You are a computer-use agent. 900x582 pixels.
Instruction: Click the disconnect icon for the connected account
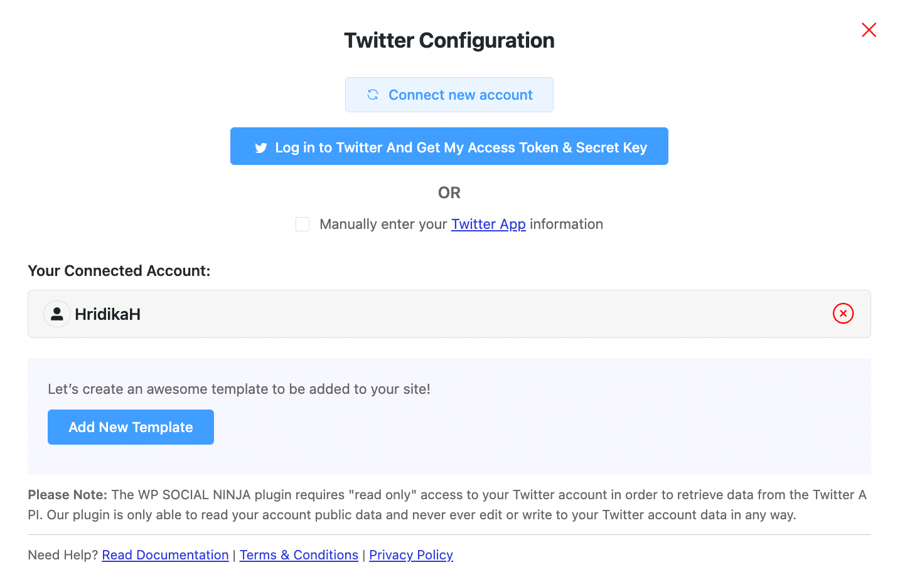pos(843,314)
